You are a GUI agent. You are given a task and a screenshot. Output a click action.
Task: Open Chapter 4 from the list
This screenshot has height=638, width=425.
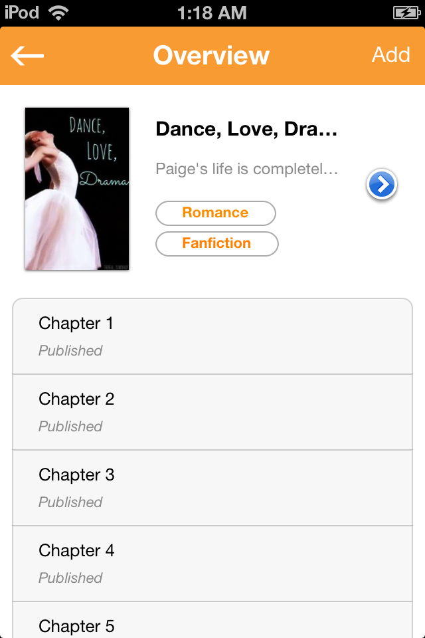[x=212, y=564]
